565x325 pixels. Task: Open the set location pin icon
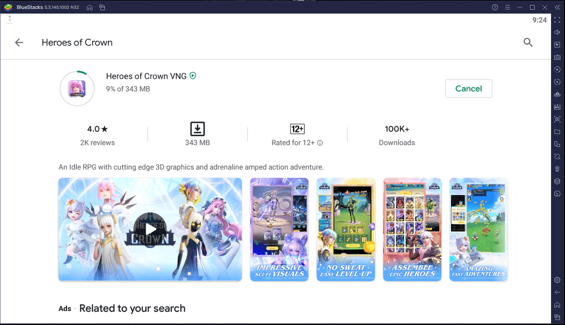[x=557, y=169]
